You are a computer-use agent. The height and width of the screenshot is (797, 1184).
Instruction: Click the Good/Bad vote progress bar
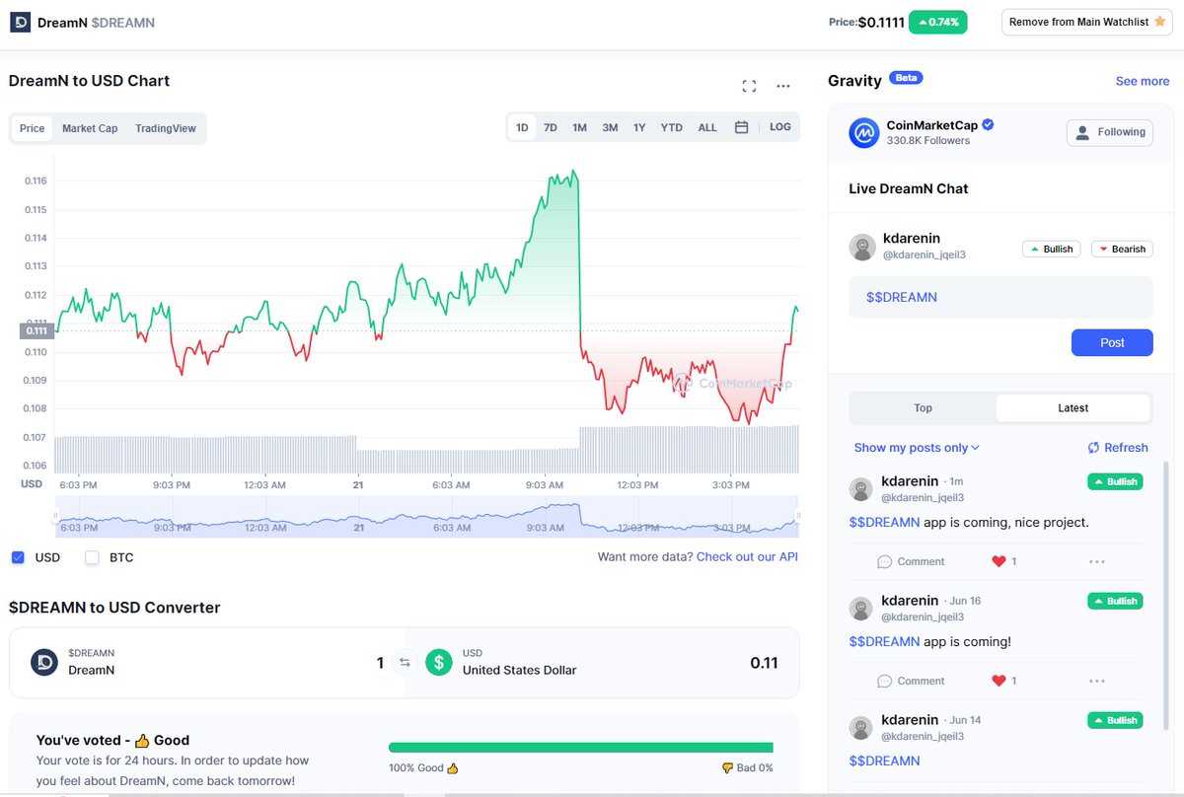(581, 747)
